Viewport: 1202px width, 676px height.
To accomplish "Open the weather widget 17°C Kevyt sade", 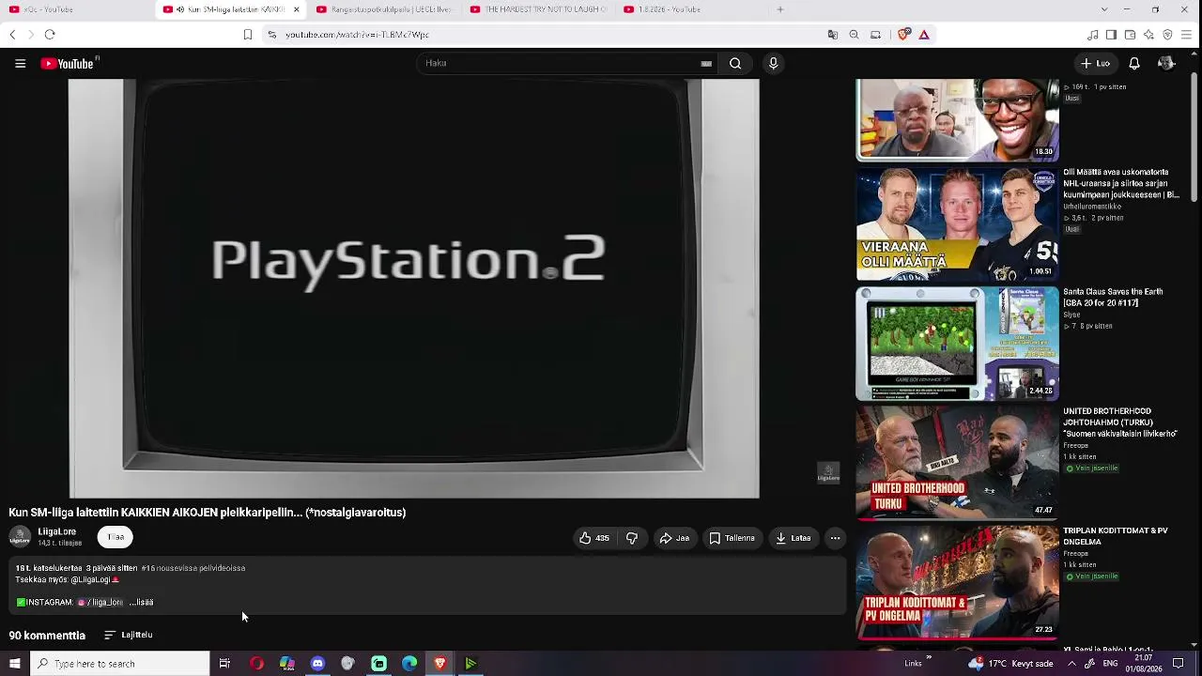I will coord(1011,664).
